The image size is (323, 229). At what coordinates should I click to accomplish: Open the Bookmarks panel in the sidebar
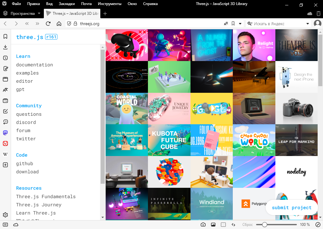pos(5,36)
